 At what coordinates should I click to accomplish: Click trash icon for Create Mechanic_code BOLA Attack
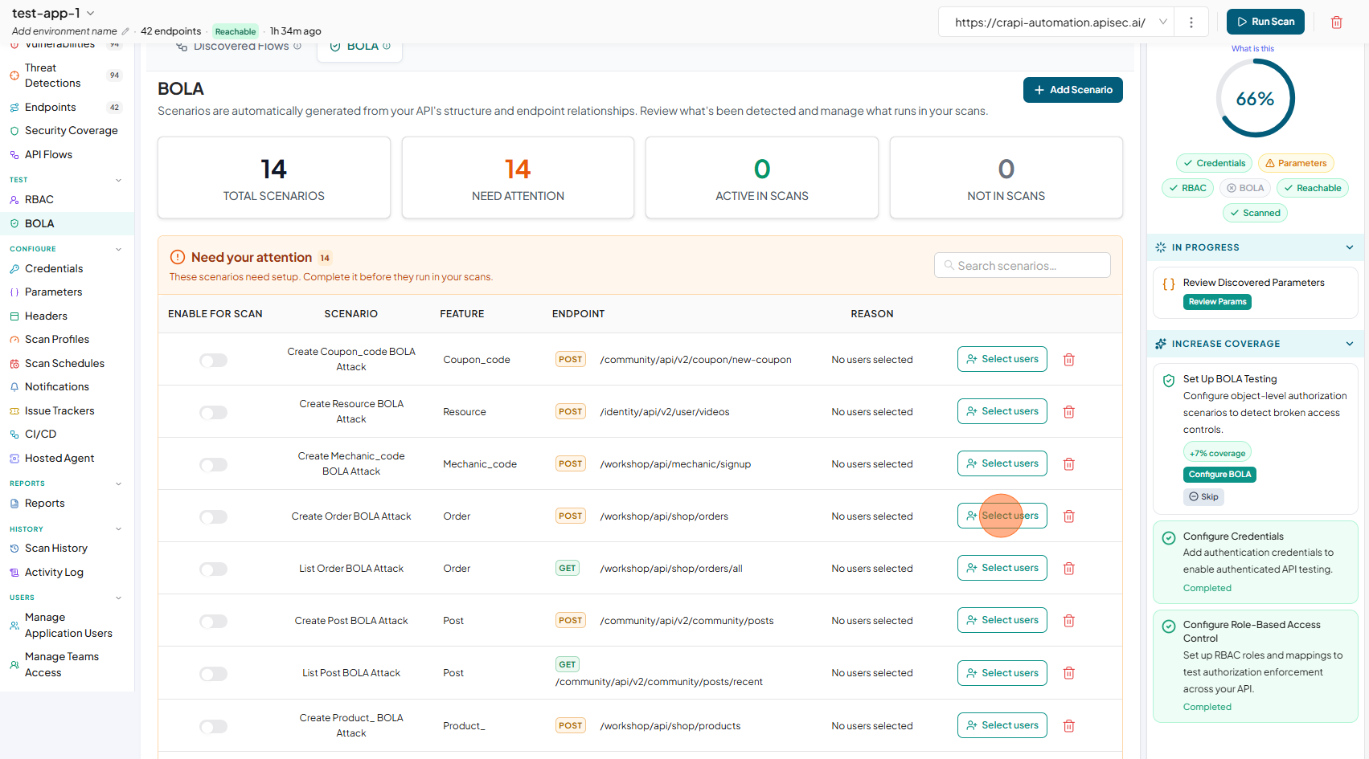[1069, 464]
